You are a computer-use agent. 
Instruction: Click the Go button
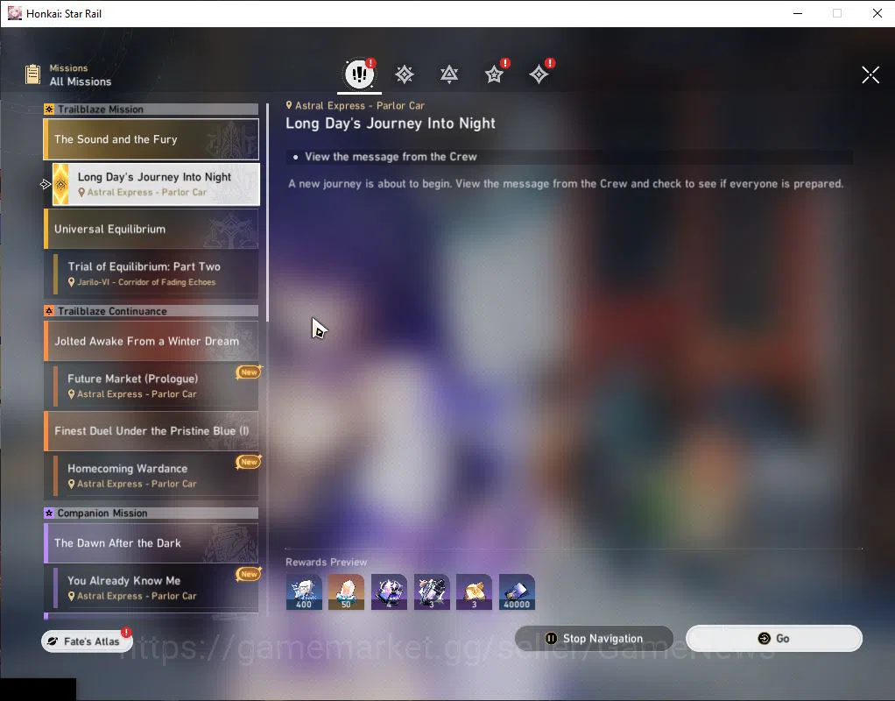pyautogui.click(x=774, y=638)
